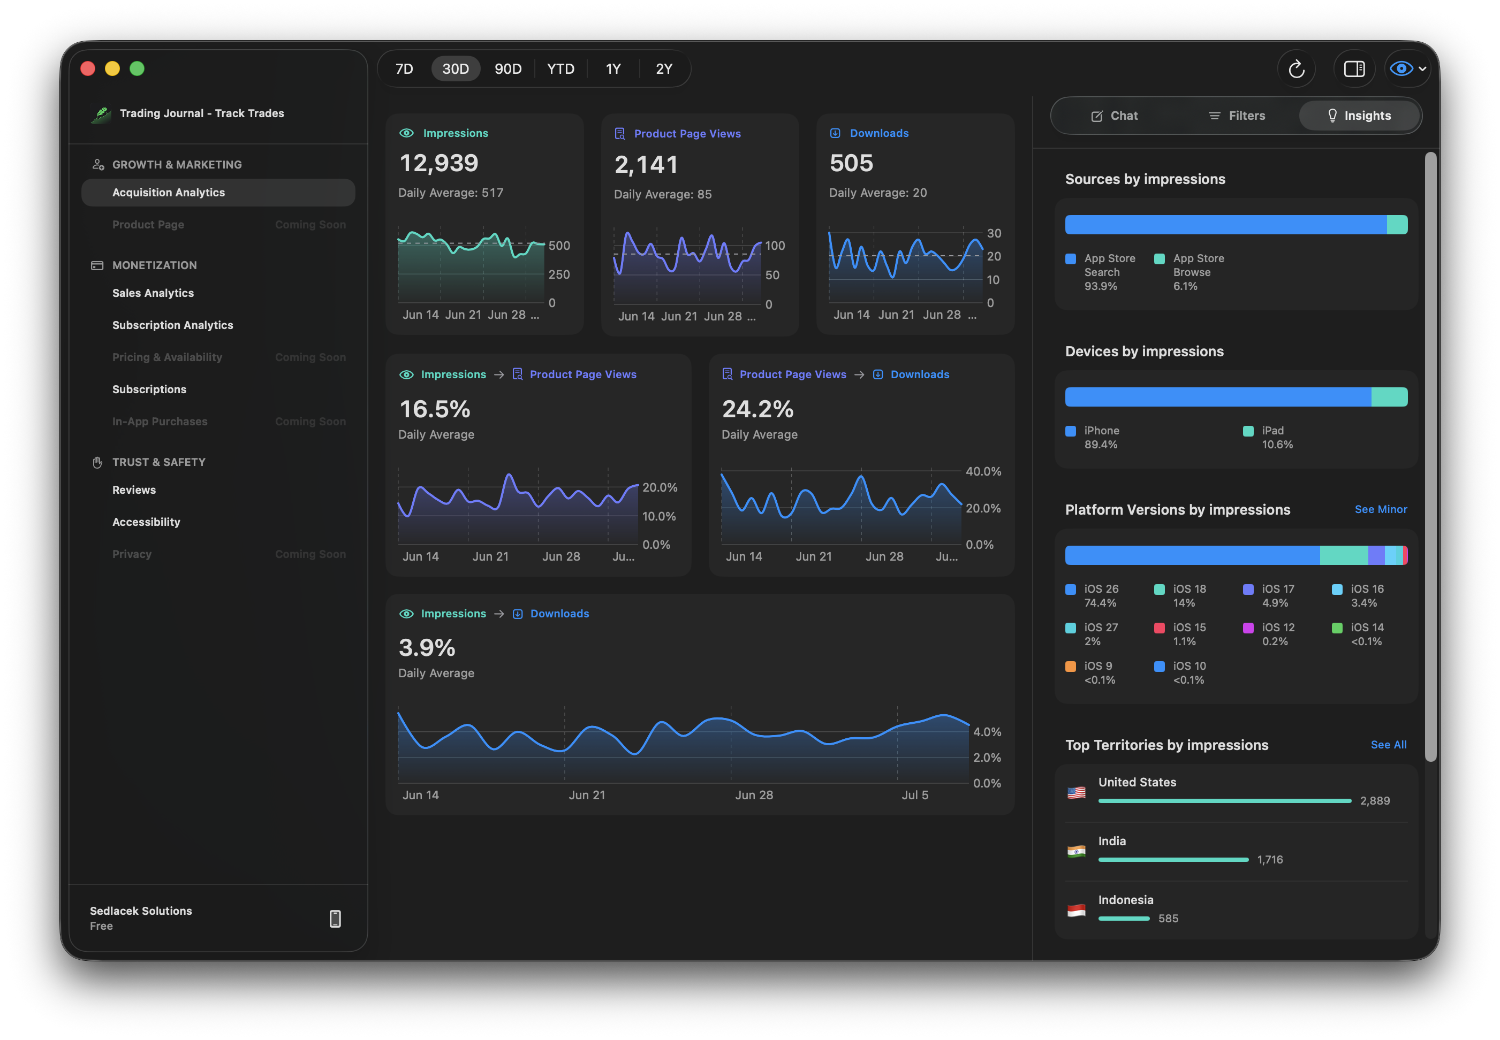Click the iPad legend color swatch

click(1248, 431)
